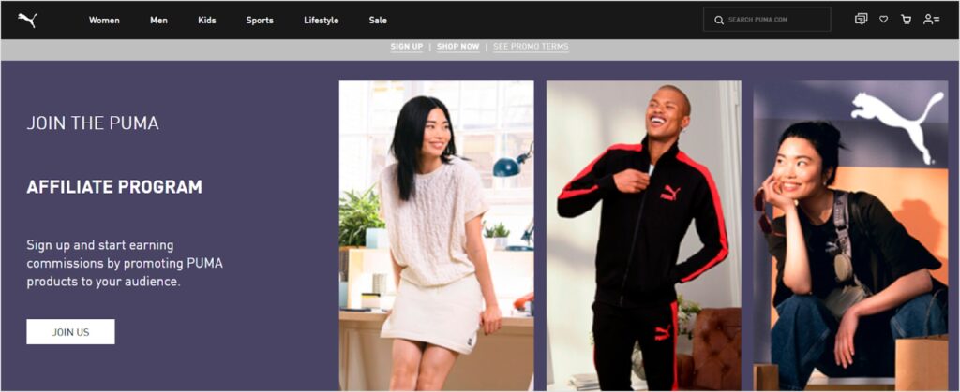Click into the Search PUMA.com field
Image resolution: width=960 pixels, height=392 pixels.
[x=767, y=20]
